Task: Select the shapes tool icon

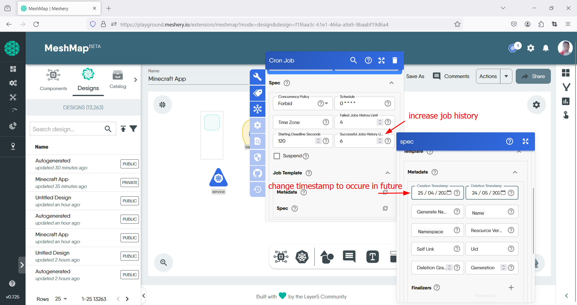Action: (x=327, y=257)
